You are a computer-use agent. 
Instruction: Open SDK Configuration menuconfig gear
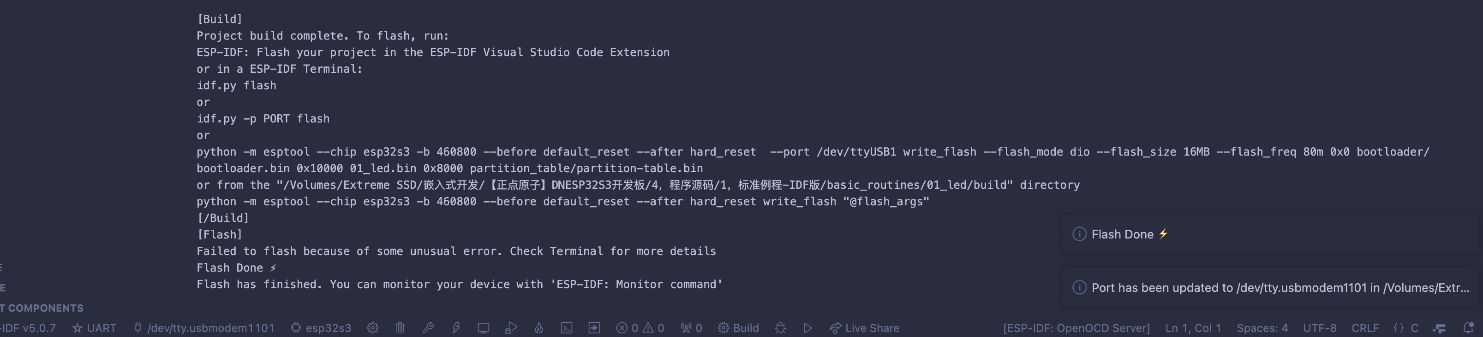tap(372, 328)
